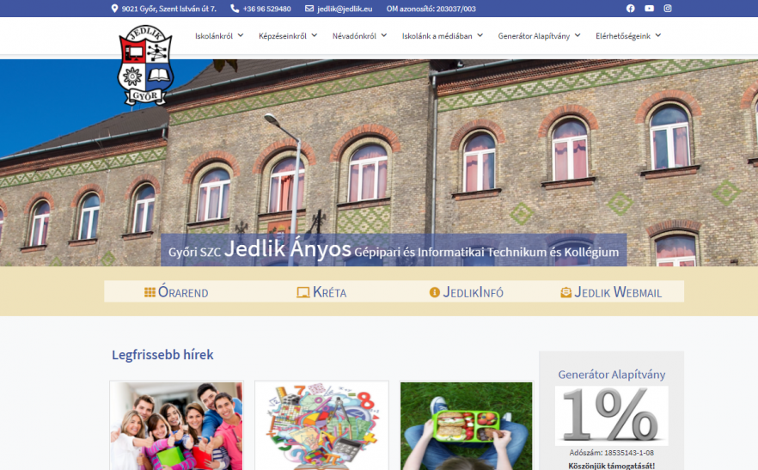This screenshot has height=470, width=758.
Task: Open the YouTube channel icon
Action: pos(649,9)
